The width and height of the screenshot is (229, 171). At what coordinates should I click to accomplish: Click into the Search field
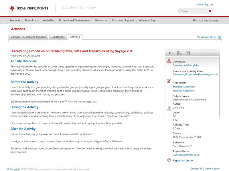[193, 11]
